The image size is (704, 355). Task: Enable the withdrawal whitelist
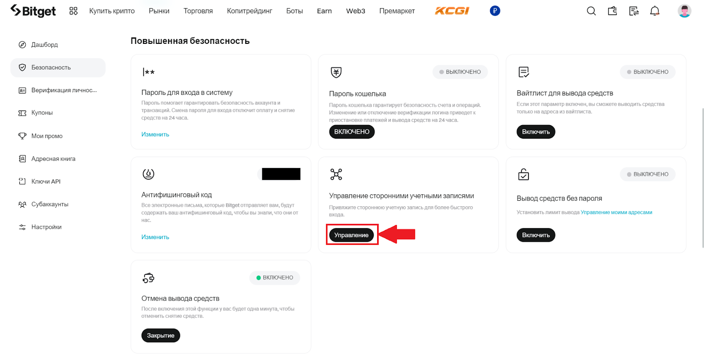[535, 132]
